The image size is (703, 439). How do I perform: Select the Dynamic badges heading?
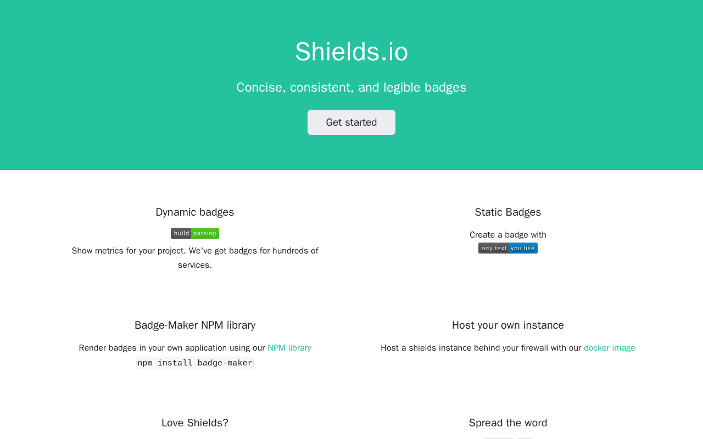(x=195, y=212)
